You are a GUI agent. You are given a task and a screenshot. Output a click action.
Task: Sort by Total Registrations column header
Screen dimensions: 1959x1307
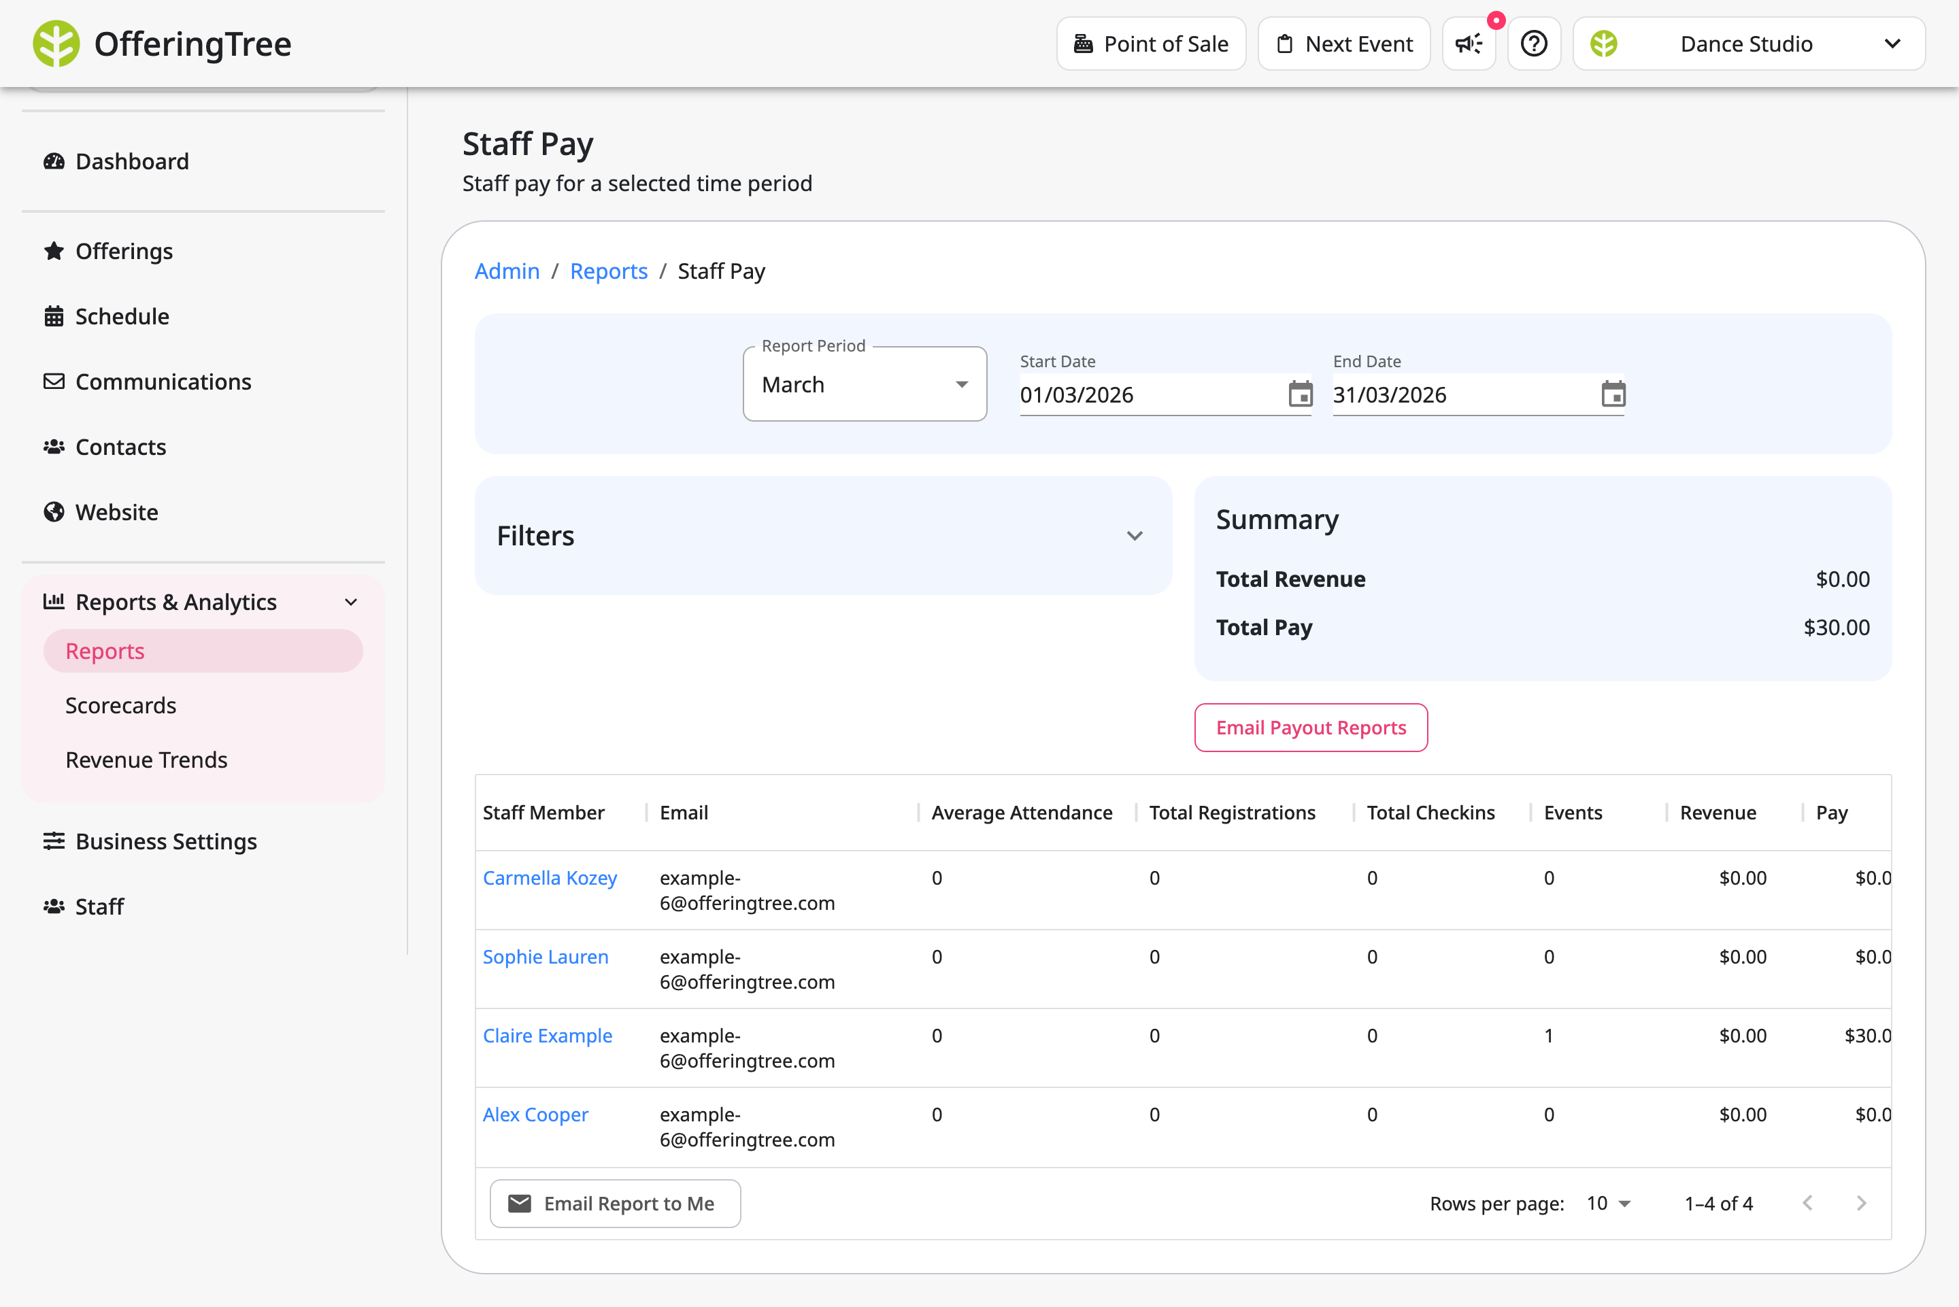pos(1232,812)
